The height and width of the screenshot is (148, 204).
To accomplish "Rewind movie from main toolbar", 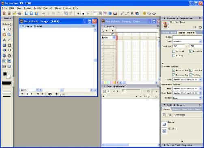I will coord(78,13).
